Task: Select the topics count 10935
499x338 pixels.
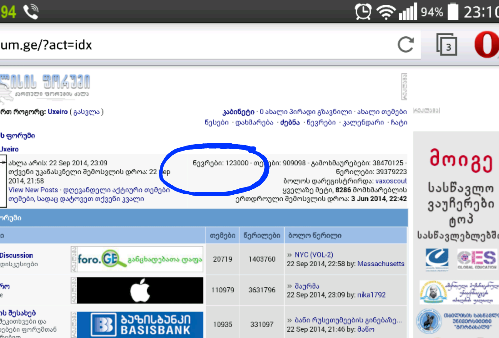Action: pyautogui.click(x=223, y=325)
